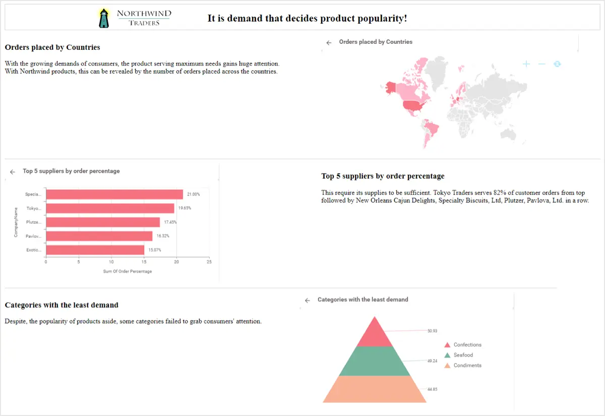Click the orange bottom pyramid segment
Image resolution: width=605 pixels, height=416 pixels.
pos(374,389)
